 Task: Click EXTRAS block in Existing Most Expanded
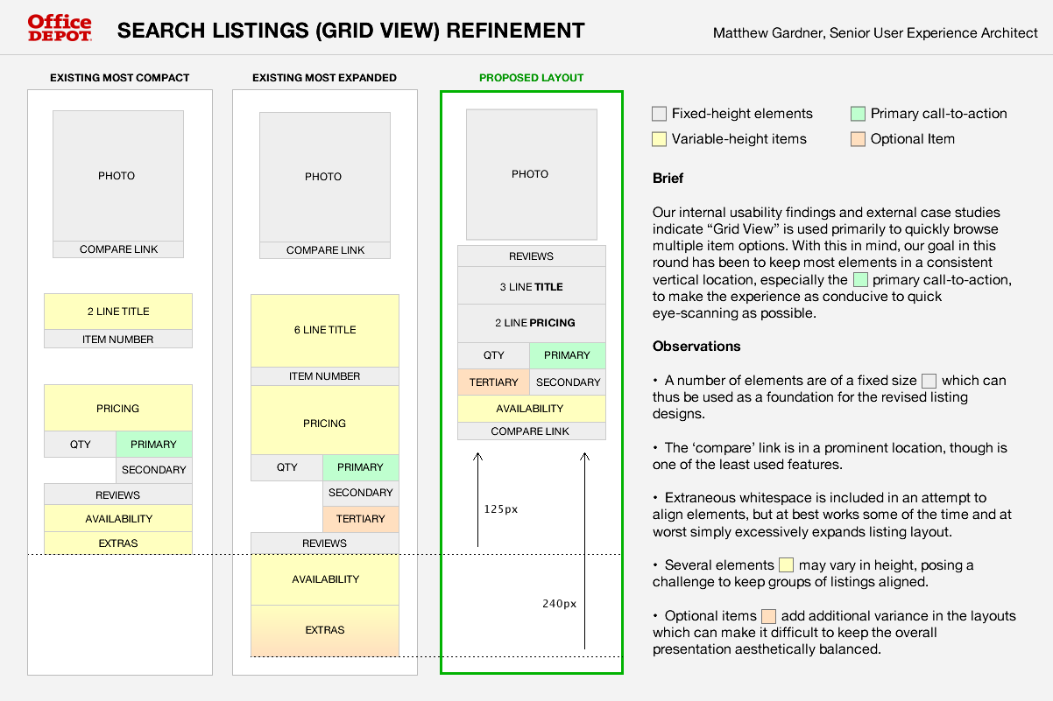pyautogui.click(x=325, y=630)
